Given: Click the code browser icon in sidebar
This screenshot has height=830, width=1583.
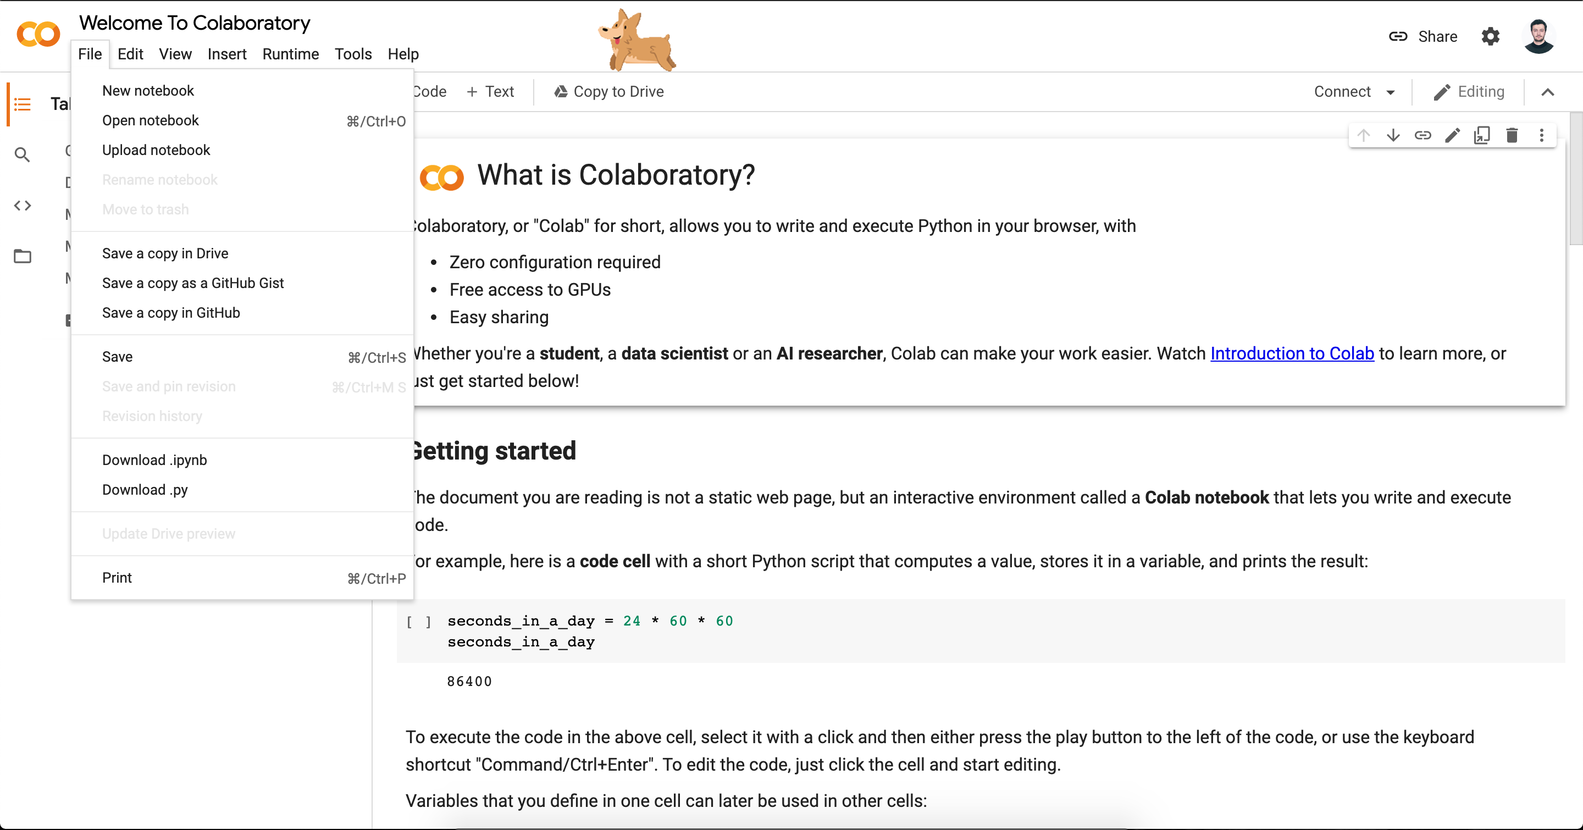Looking at the screenshot, I should click(23, 204).
